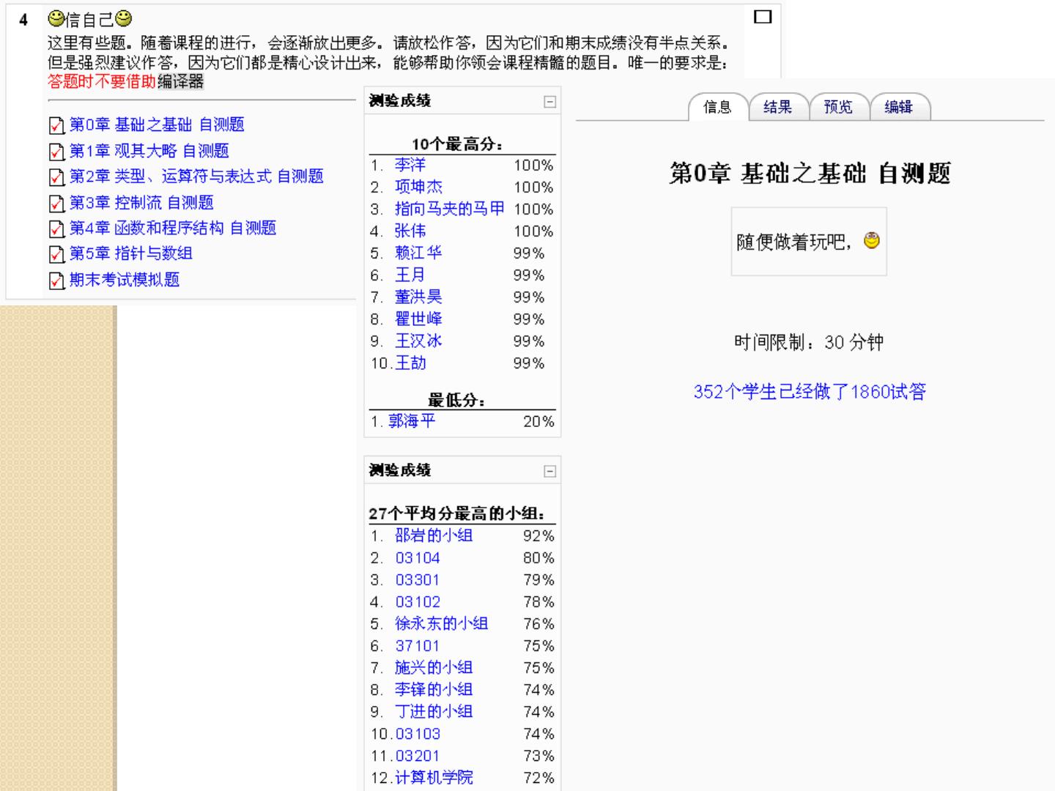Click the 计算机学院 group link
The image size is (1055, 791).
[434, 777]
